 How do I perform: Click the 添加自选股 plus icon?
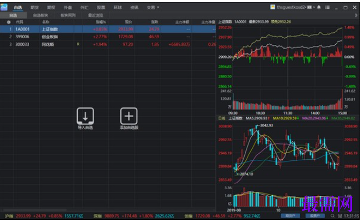(x=128, y=116)
